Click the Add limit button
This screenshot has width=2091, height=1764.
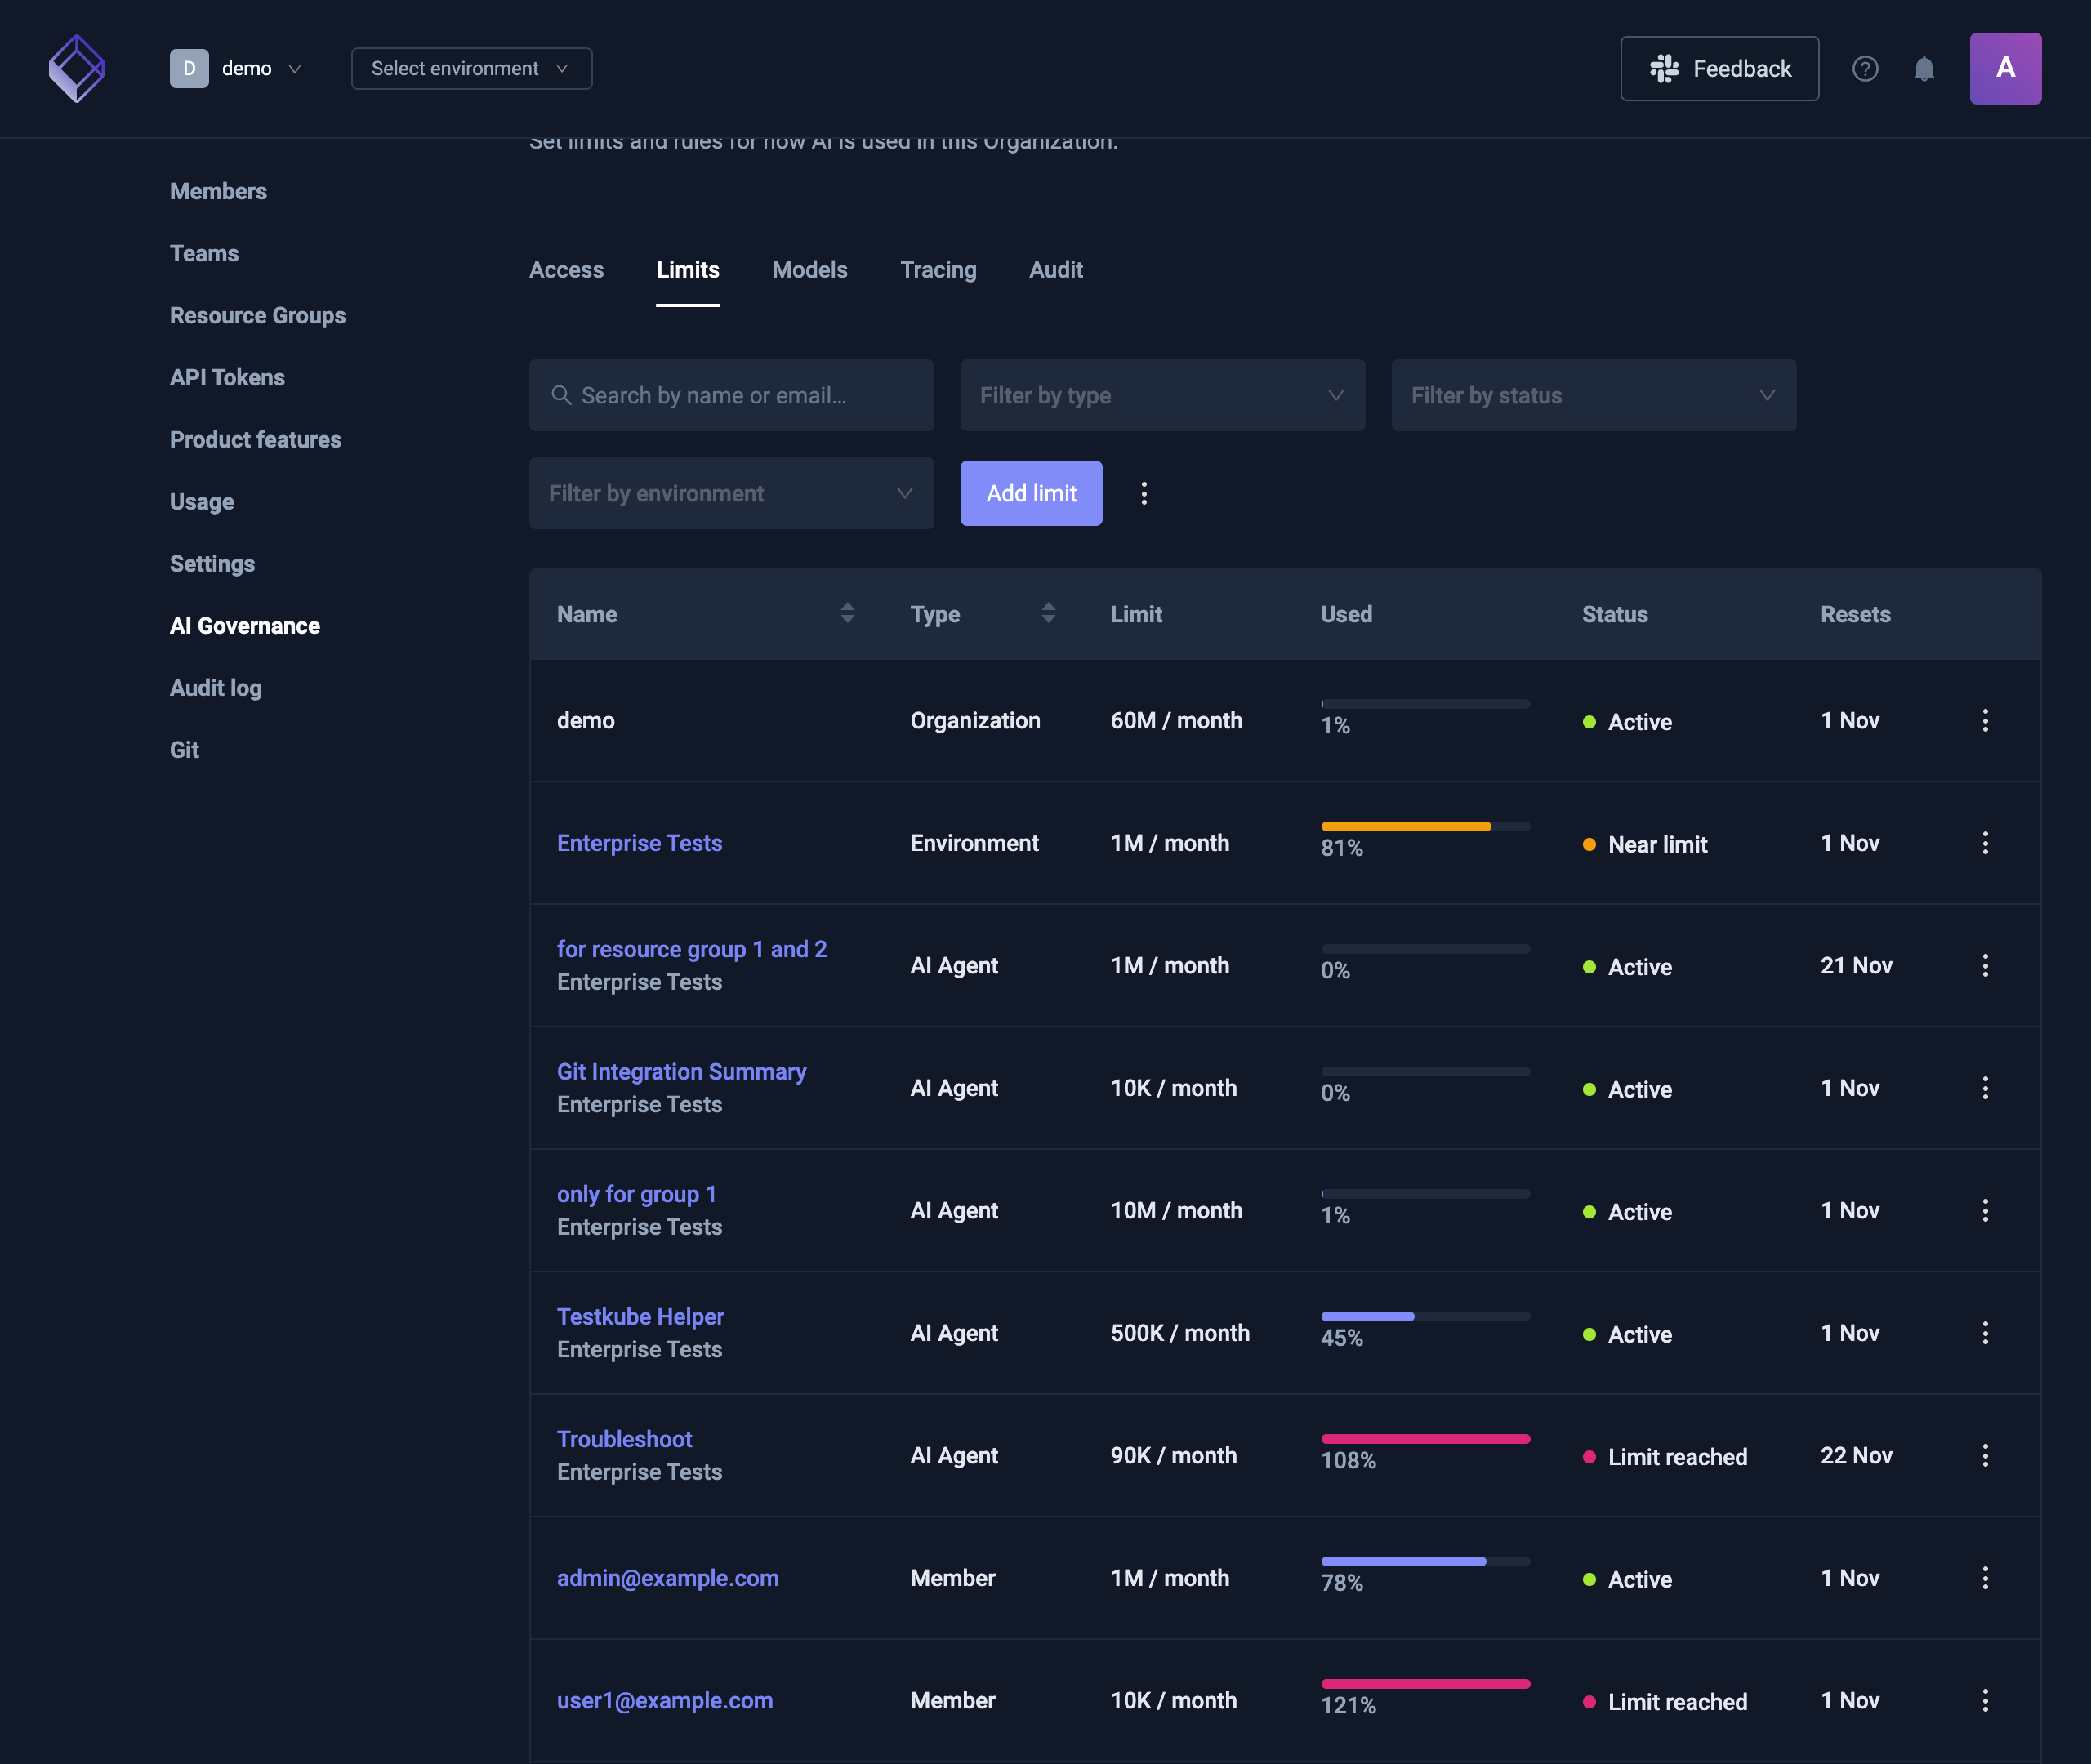[1031, 493]
